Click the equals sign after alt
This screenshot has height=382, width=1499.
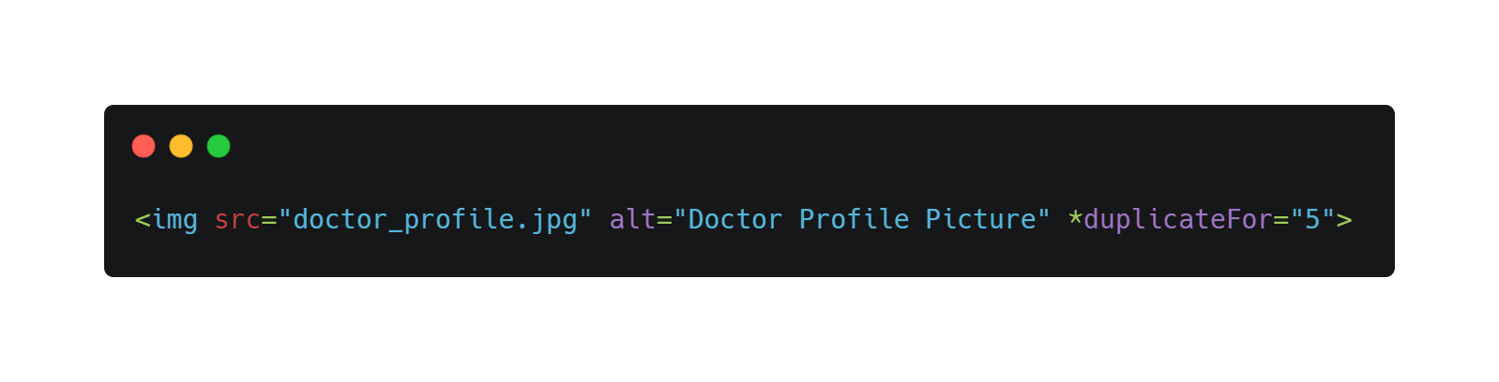(665, 220)
